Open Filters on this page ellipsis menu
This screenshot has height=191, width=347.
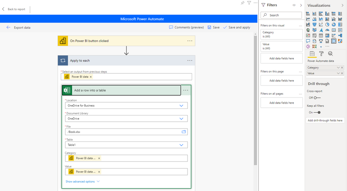tap(300, 71)
